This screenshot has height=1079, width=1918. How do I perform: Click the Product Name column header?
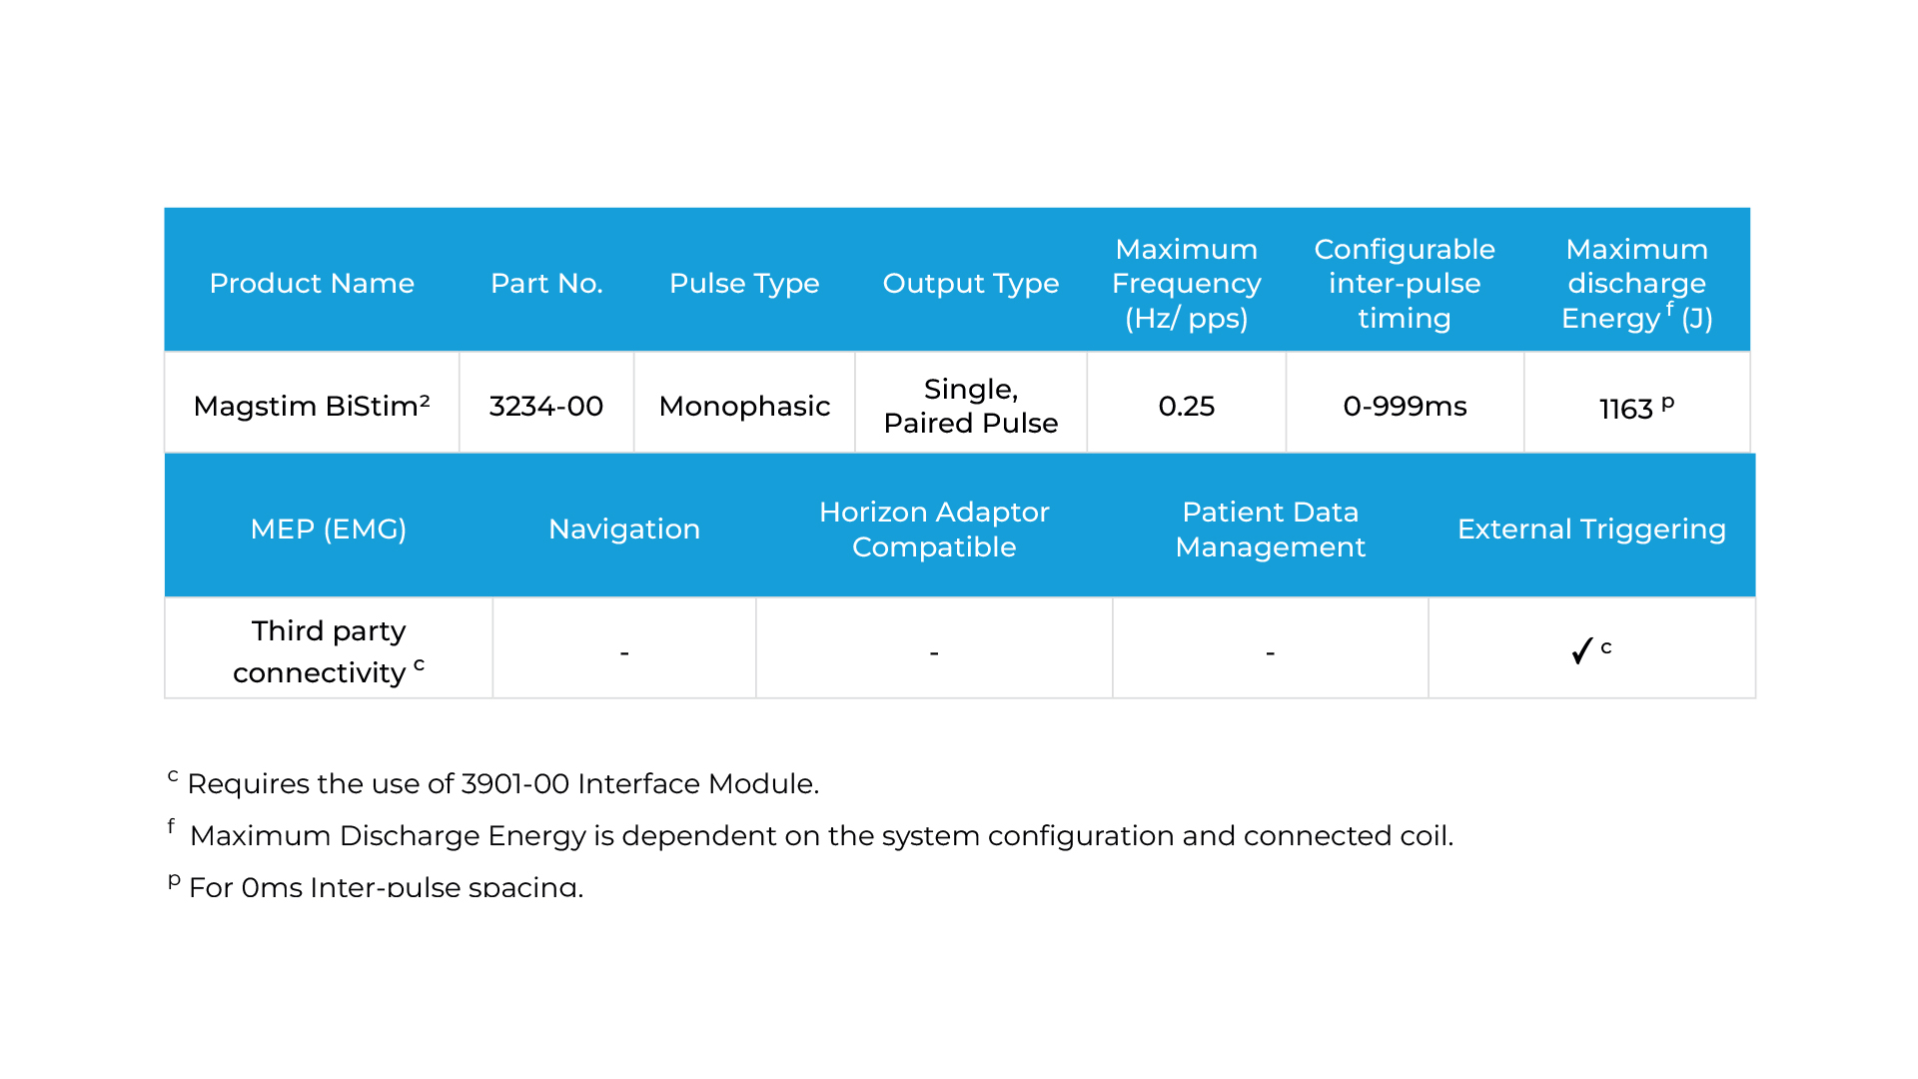312,284
